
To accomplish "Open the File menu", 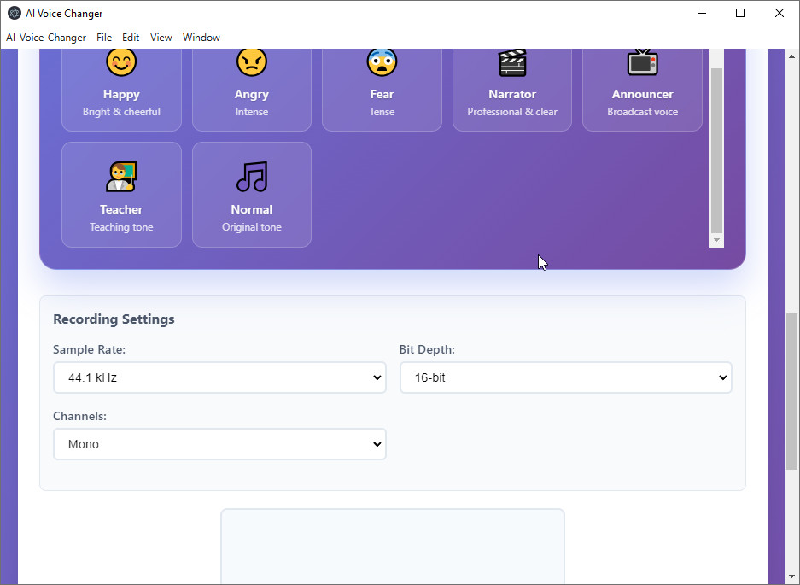I will pos(104,38).
